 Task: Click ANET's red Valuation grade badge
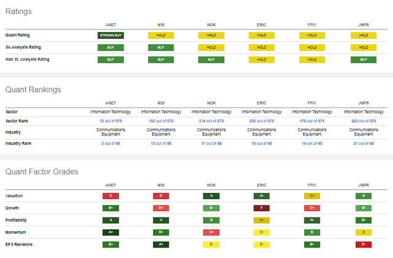point(111,196)
